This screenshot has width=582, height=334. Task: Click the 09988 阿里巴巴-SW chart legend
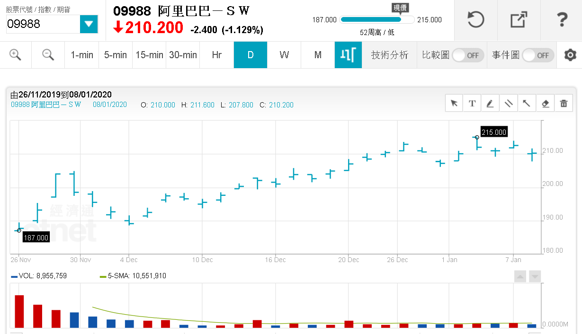click(46, 105)
